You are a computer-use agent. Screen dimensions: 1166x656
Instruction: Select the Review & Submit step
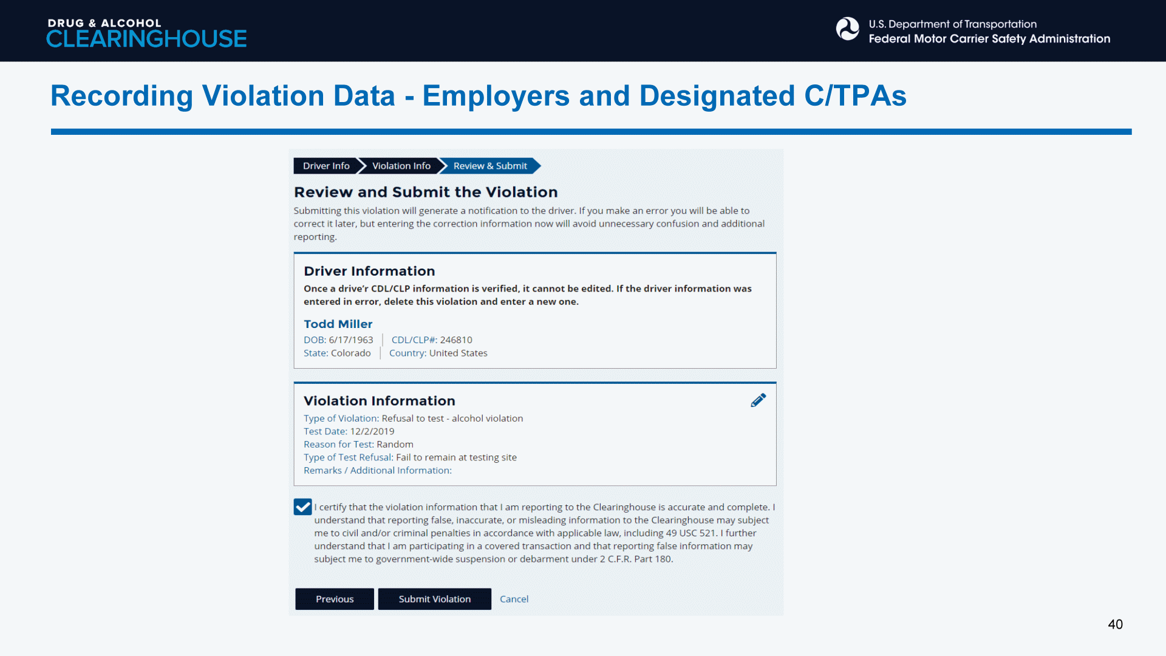pos(489,166)
